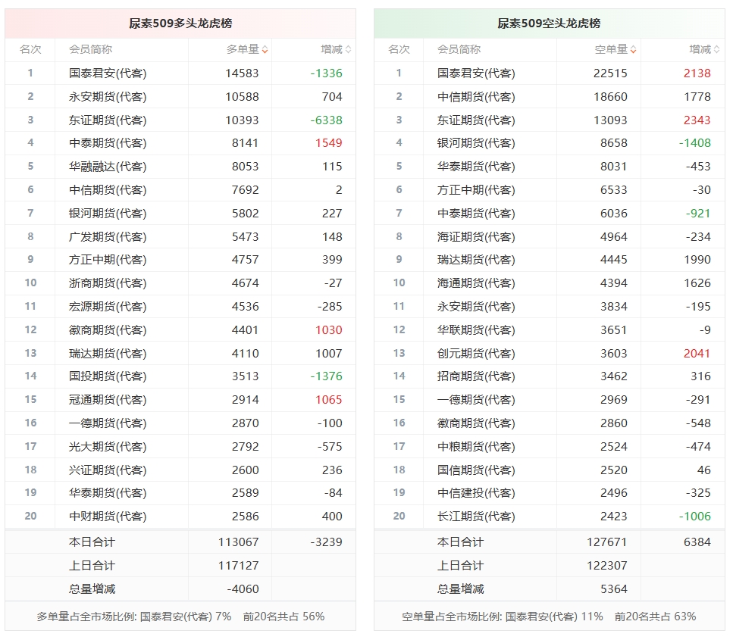This screenshot has height=640, width=733.
Task: Click long volume value 4401
Action: click(245, 329)
